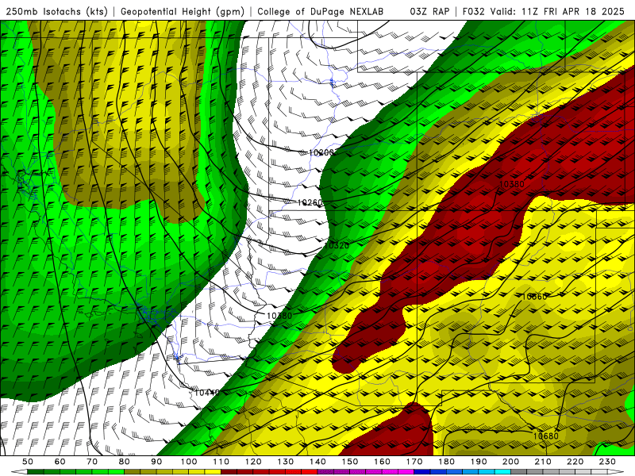The height and width of the screenshot is (476, 635).
Task: Click the color scale value 200
Action: (510, 462)
